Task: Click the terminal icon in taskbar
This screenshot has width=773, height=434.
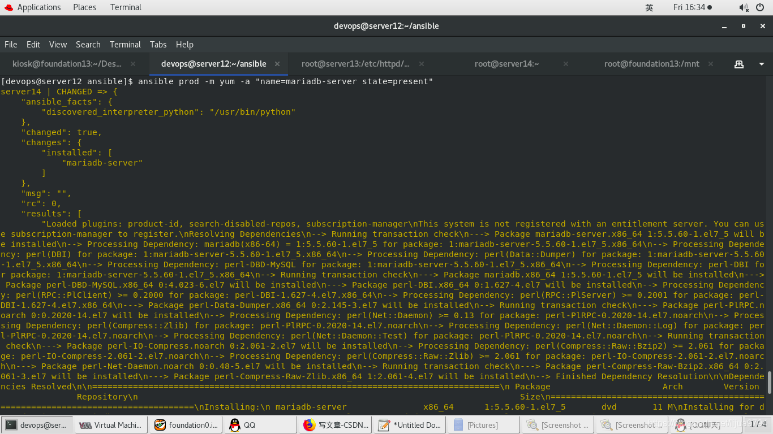Action: click(x=11, y=425)
